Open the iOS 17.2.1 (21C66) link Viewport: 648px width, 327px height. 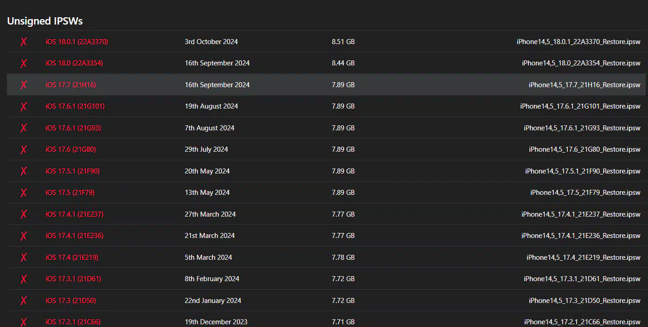pyautogui.click(x=73, y=322)
